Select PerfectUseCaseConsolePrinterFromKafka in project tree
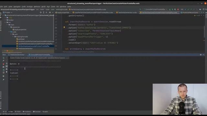The image size is (207, 116). [x=33, y=46]
